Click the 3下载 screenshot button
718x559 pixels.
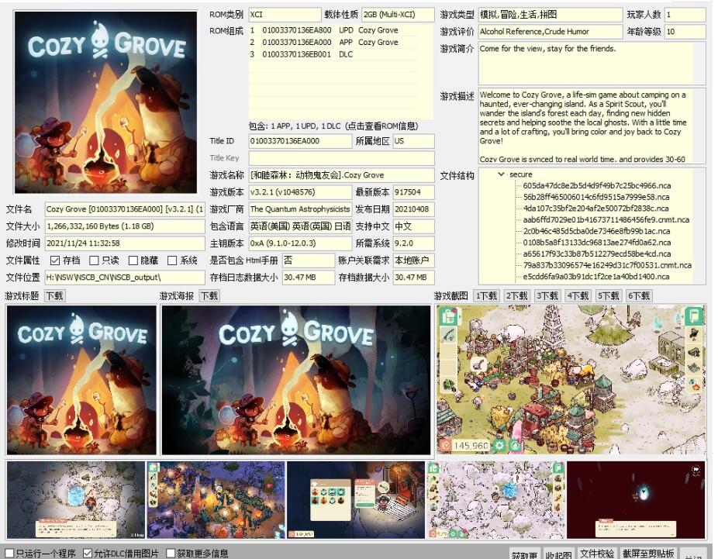[x=547, y=295]
